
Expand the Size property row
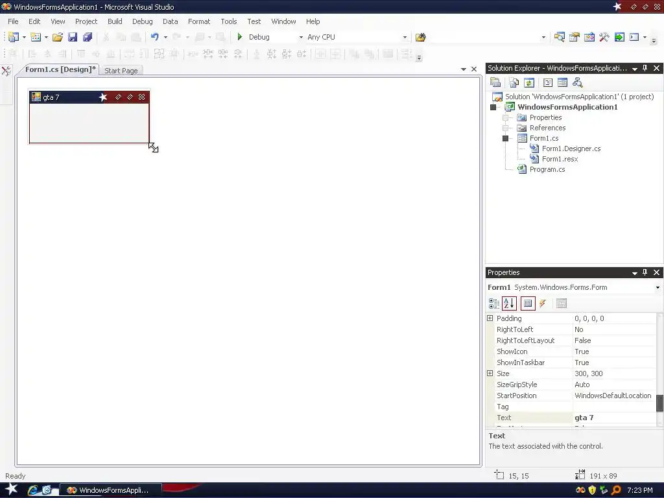490,373
